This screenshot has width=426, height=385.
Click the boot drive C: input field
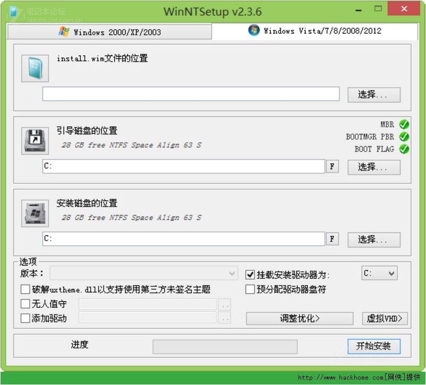pos(184,166)
